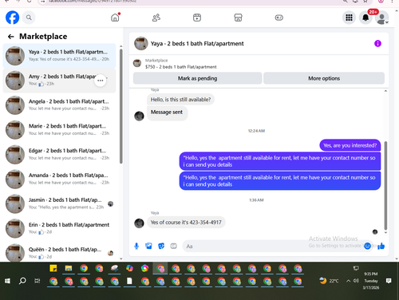Open Amy conversation in list

(x=59, y=81)
